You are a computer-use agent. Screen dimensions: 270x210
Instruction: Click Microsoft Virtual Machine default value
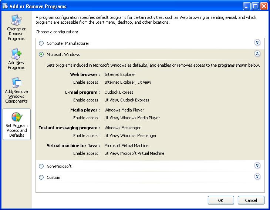point(126,146)
